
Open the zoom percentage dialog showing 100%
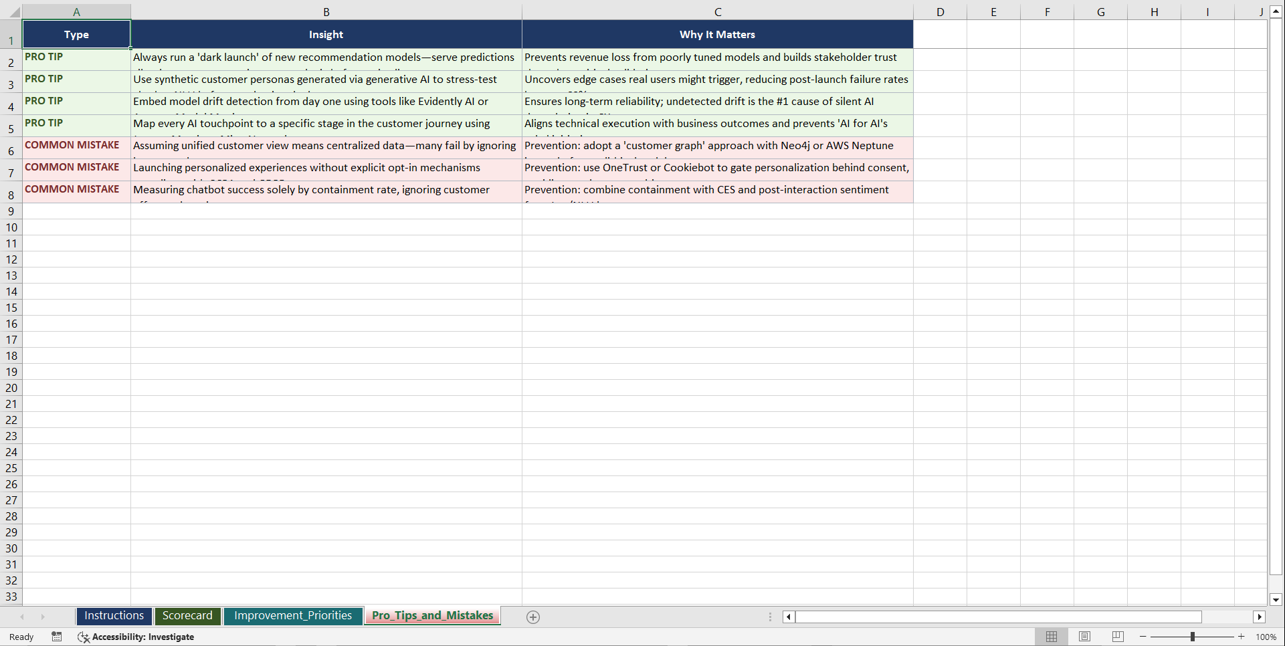tap(1266, 637)
